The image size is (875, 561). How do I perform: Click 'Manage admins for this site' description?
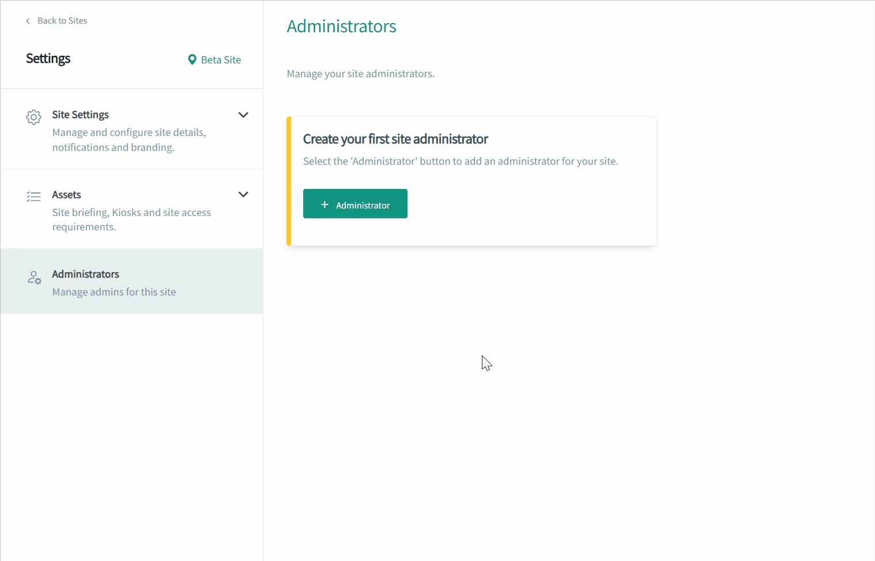pyautogui.click(x=114, y=292)
